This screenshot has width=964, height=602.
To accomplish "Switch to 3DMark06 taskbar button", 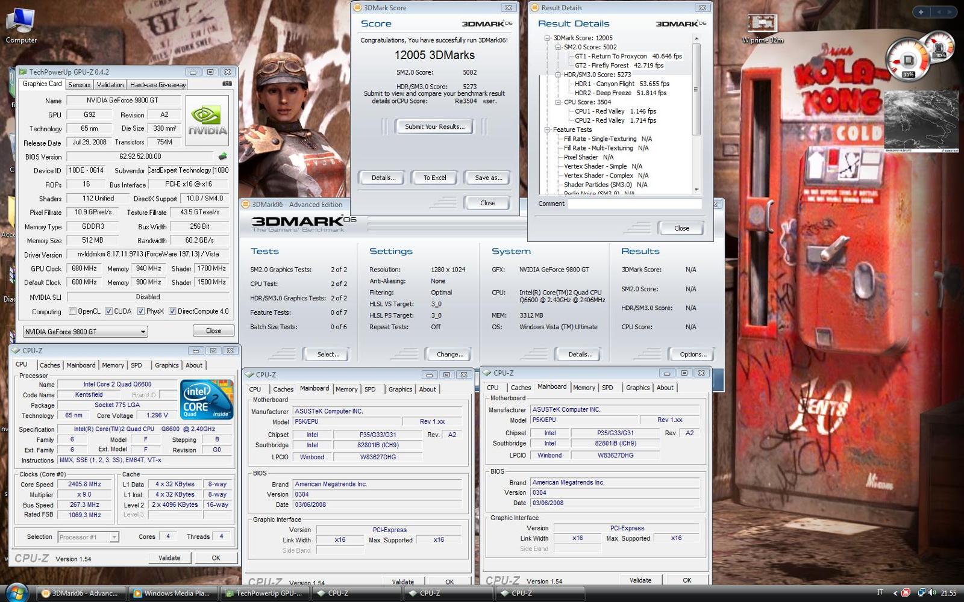I will pos(81,593).
